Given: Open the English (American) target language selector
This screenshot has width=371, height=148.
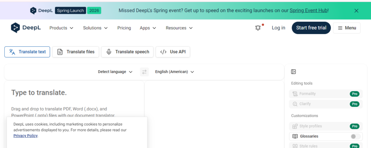Looking at the screenshot, I should pos(175,72).
